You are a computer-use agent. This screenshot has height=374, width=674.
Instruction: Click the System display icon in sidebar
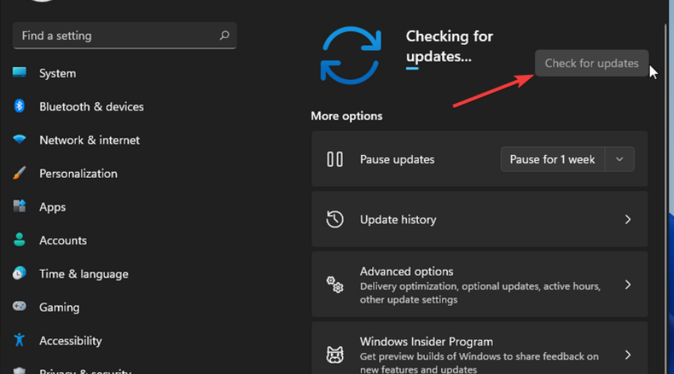pyautogui.click(x=19, y=72)
